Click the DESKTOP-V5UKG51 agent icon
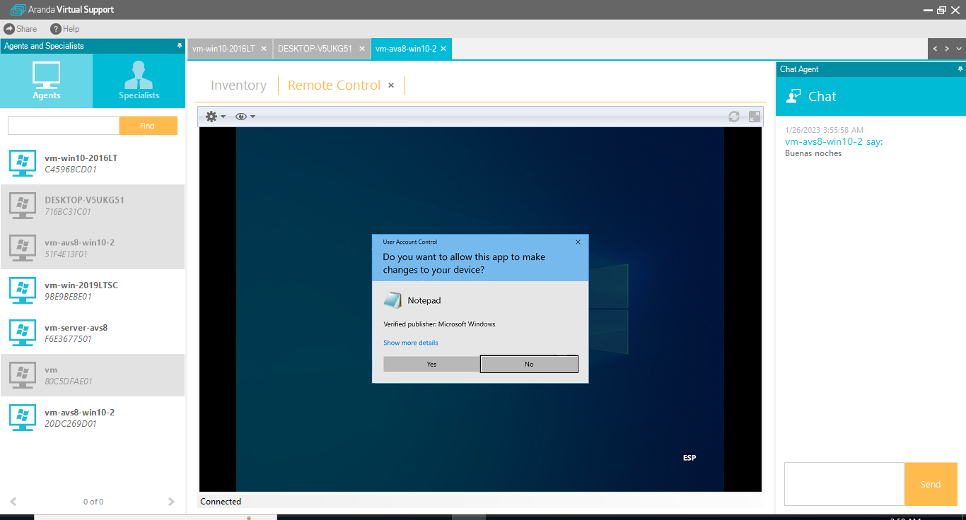This screenshot has height=520, width=966. (x=23, y=206)
